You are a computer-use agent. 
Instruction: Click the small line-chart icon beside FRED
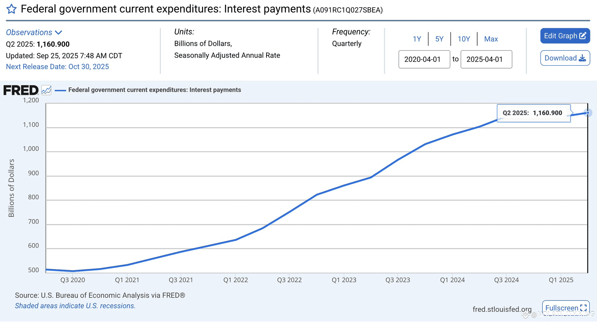(x=46, y=90)
